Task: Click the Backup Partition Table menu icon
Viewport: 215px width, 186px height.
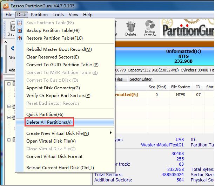Action: pos(20,30)
